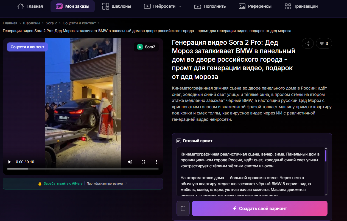Click the share icon near the title
Viewport: 347px width, 221px height.
[x=307, y=43]
